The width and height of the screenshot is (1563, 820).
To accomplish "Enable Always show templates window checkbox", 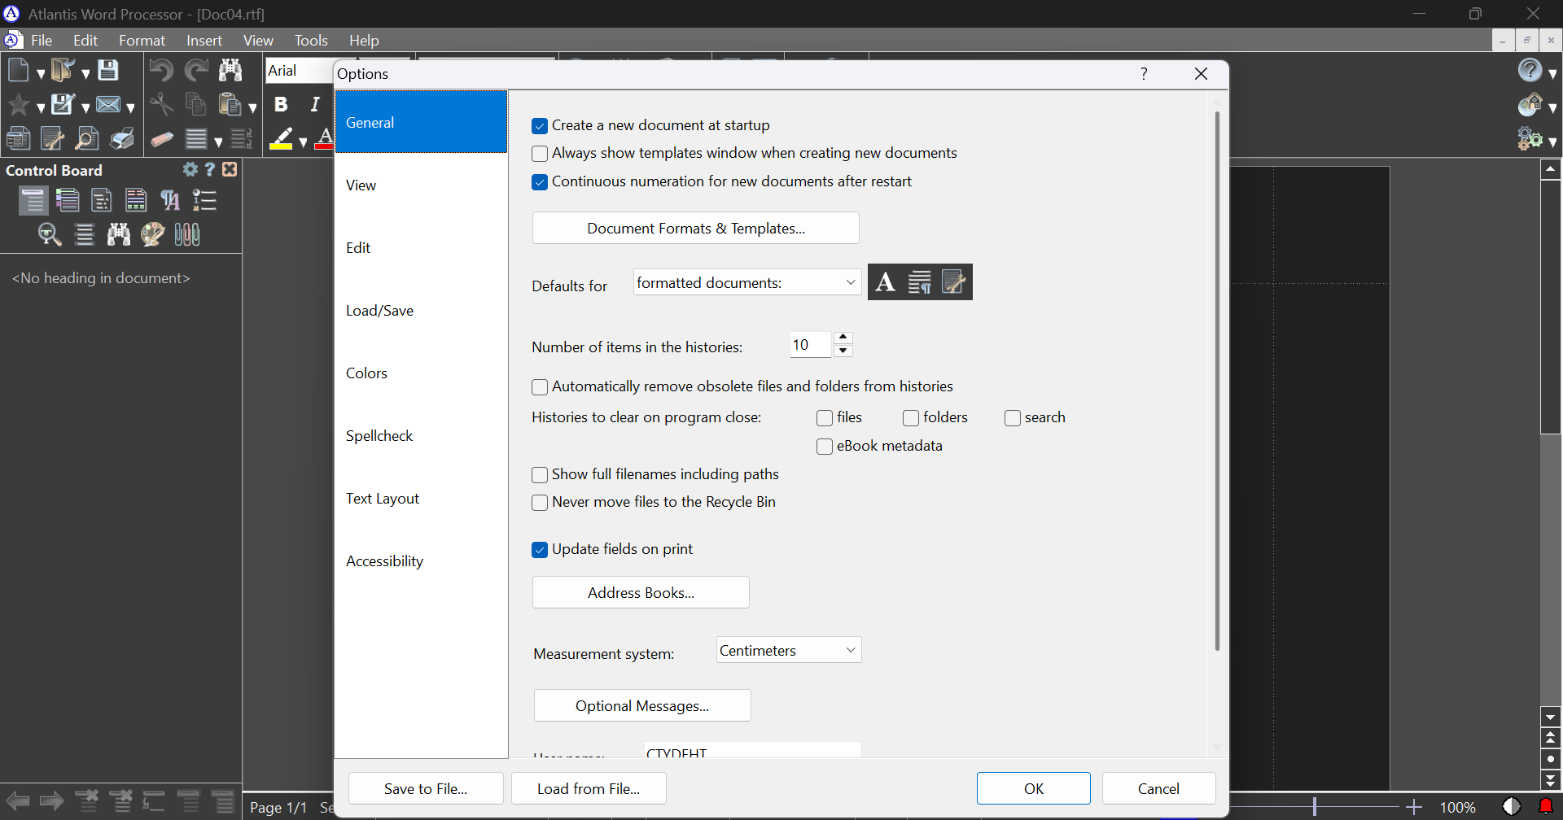I will click(540, 154).
